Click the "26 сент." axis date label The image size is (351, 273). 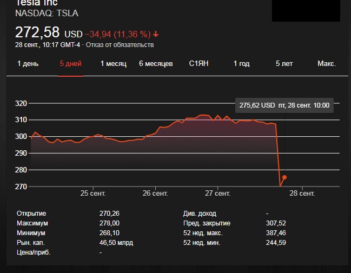click(x=155, y=193)
